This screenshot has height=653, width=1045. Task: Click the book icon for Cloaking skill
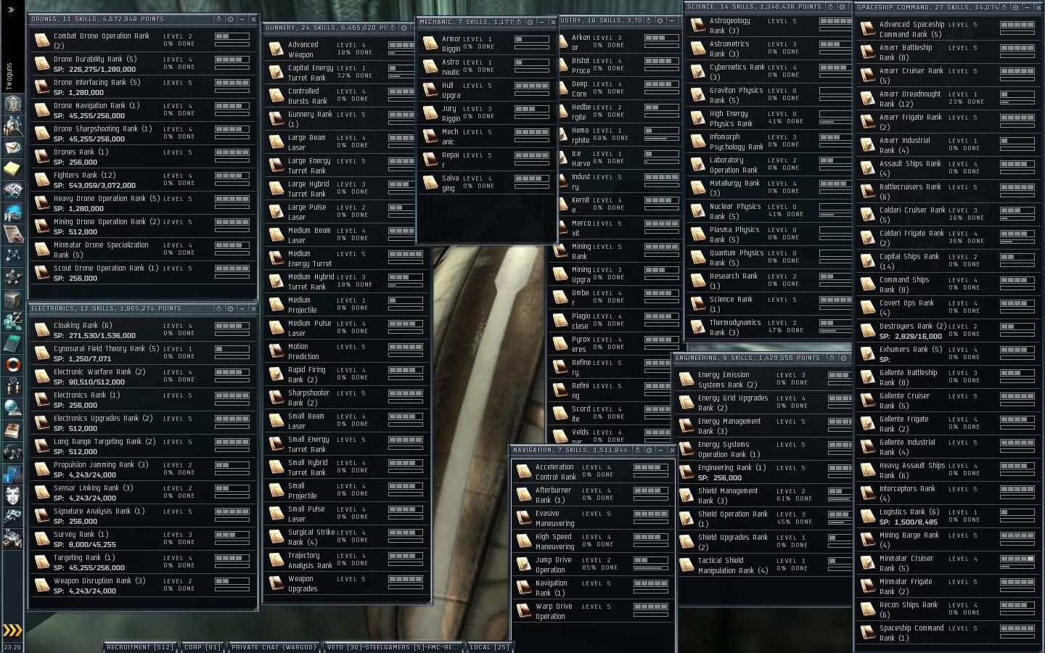click(x=42, y=330)
